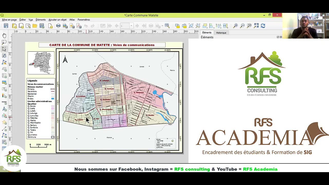Image resolution: width=329 pixels, height=185 pixels.
Task: Open the Ajouter un objet menu
Action: pos(58,20)
